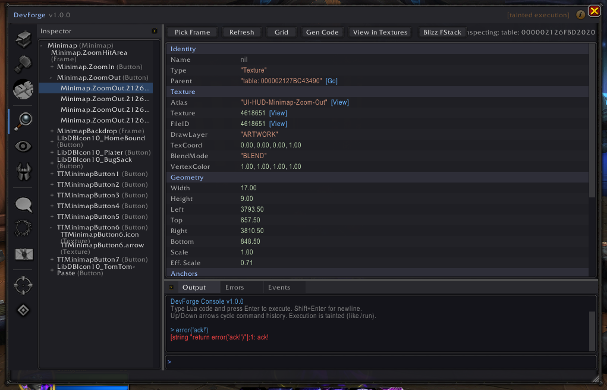Open the parent table via the Go link
This screenshot has height=390, width=607.
tap(331, 81)
